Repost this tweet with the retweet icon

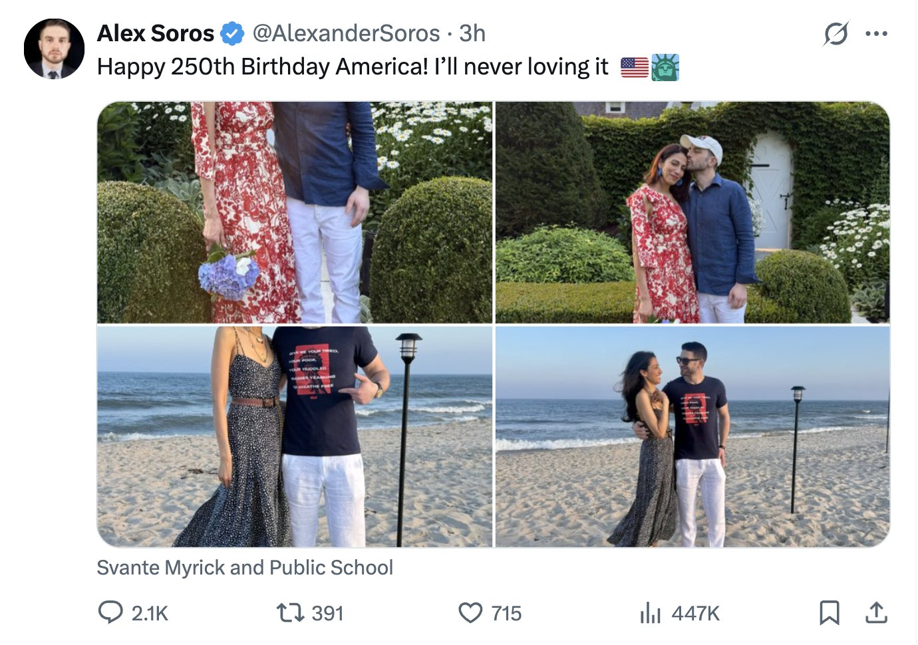[x=290, y=612]
